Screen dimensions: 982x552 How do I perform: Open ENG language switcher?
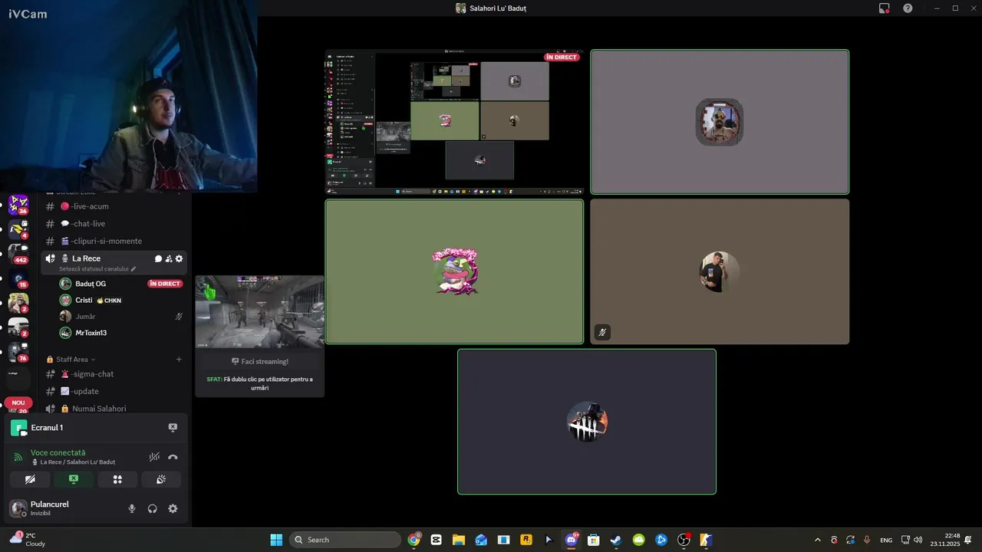pyautogui.click(x=886, y=540)
